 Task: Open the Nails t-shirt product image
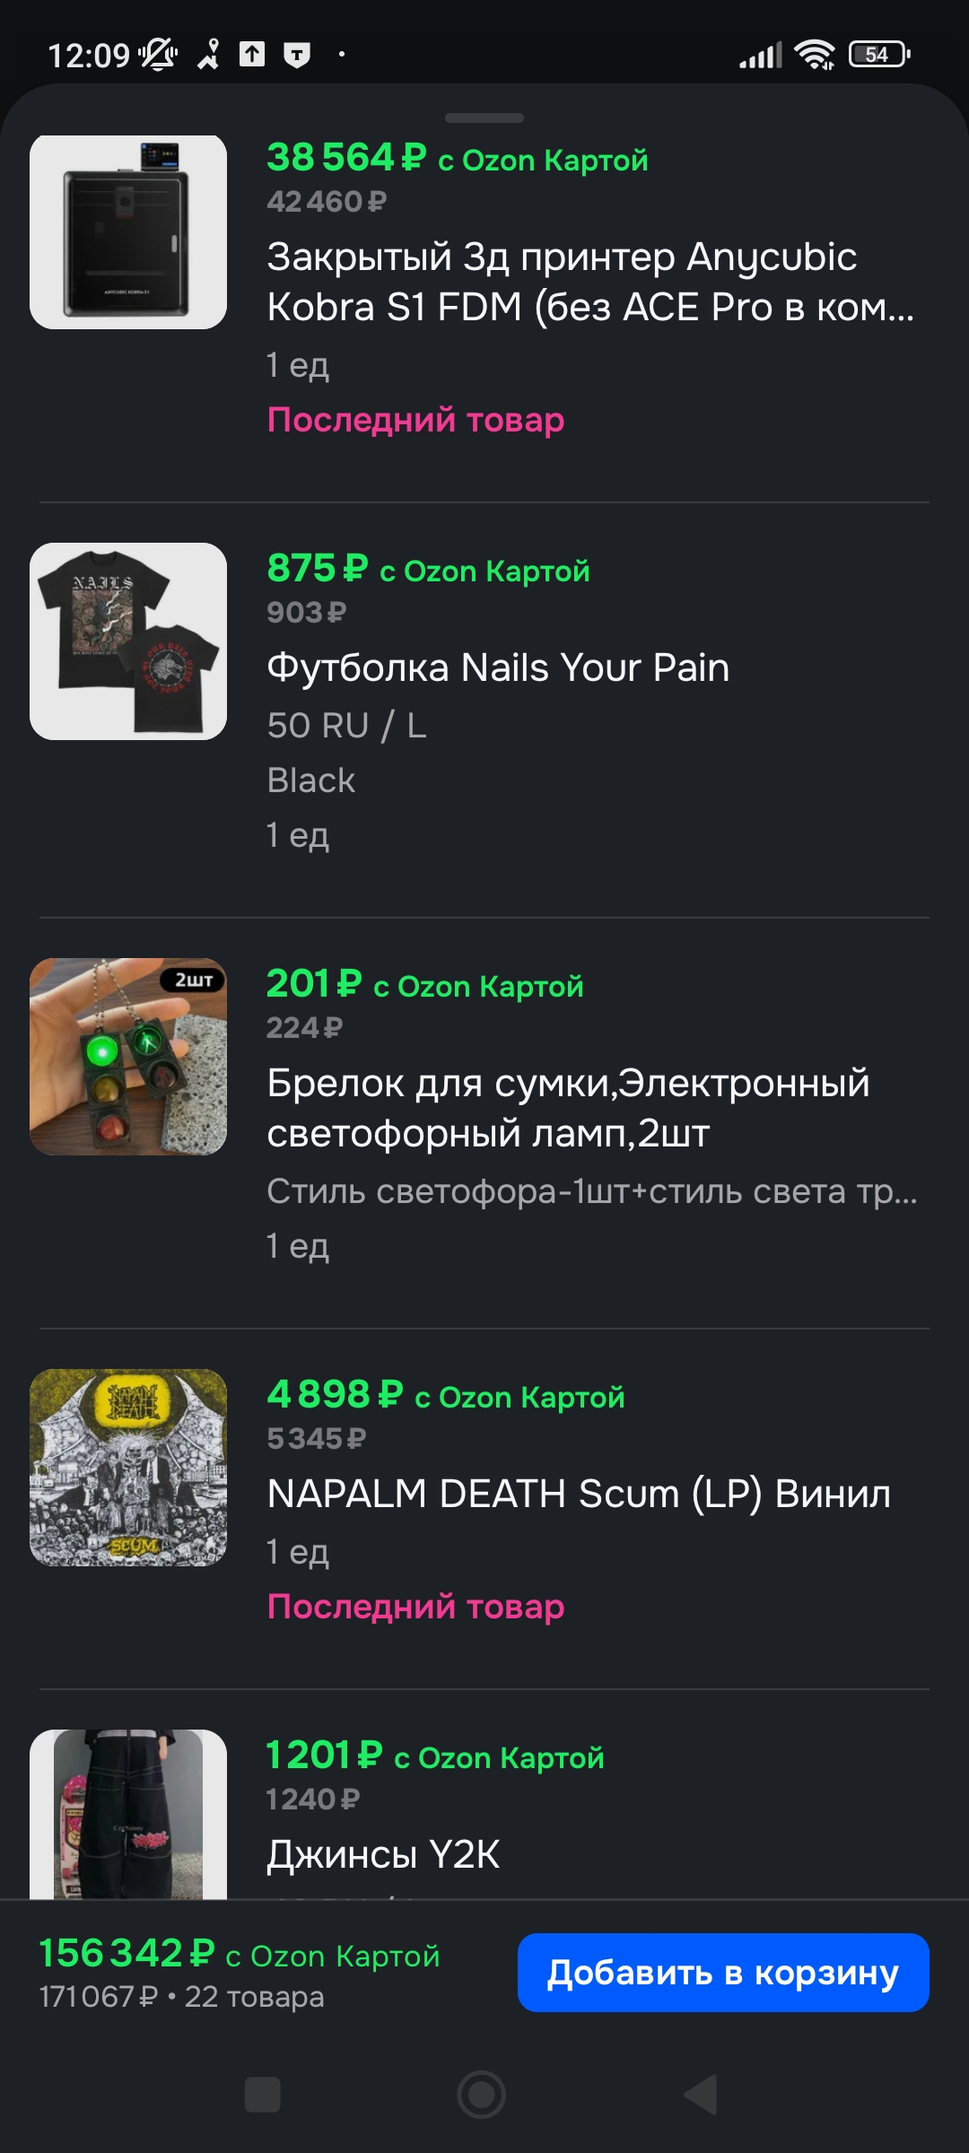[x=128, y=641]
